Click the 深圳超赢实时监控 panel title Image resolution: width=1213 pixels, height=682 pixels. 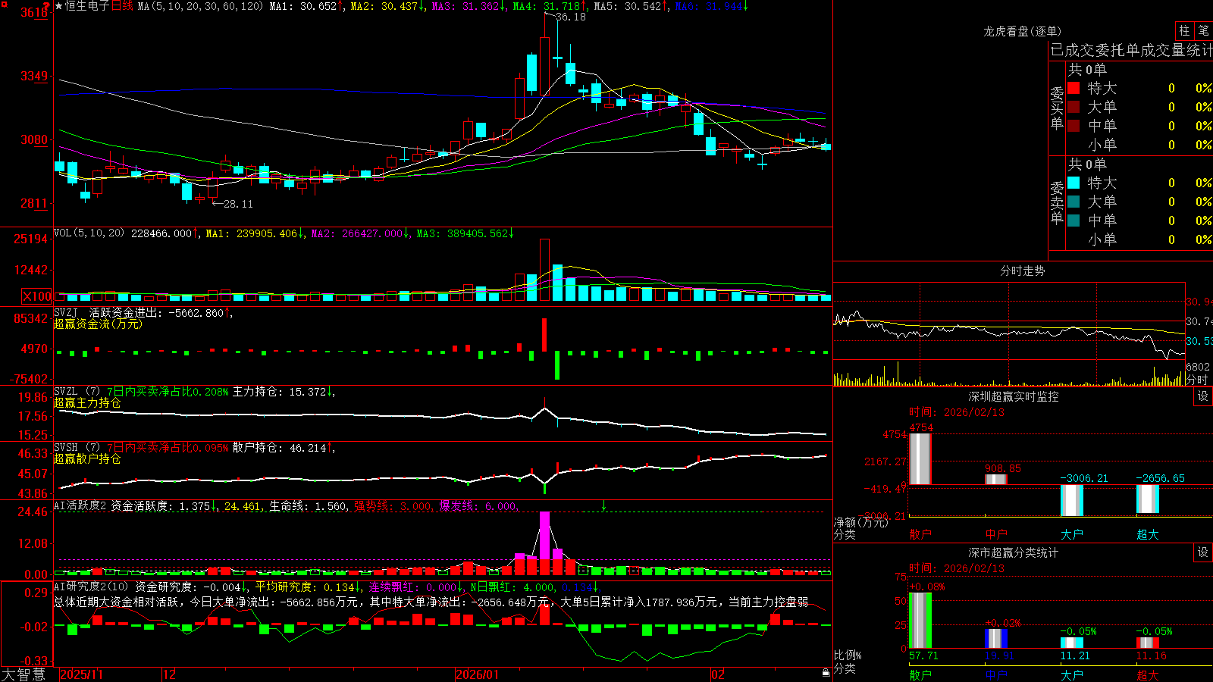1013,396
